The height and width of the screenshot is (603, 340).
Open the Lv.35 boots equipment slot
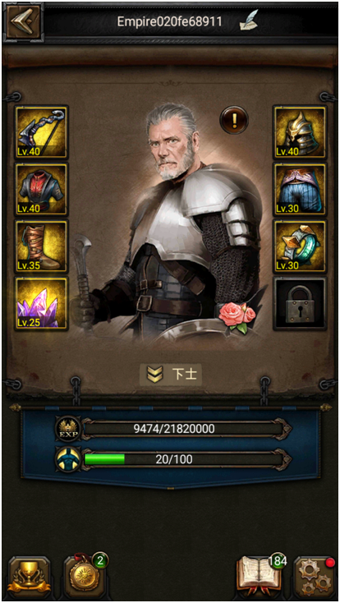click(42, 246)
